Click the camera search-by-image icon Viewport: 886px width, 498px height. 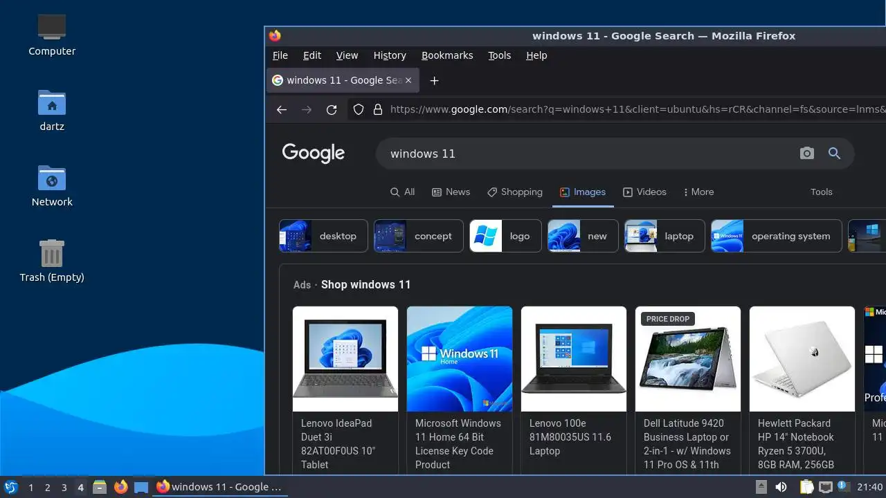pyautogui.click(x=807, y=154)
